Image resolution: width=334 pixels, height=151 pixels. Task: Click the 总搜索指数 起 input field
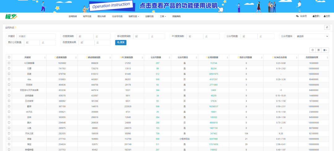click(x=85, y=36)
